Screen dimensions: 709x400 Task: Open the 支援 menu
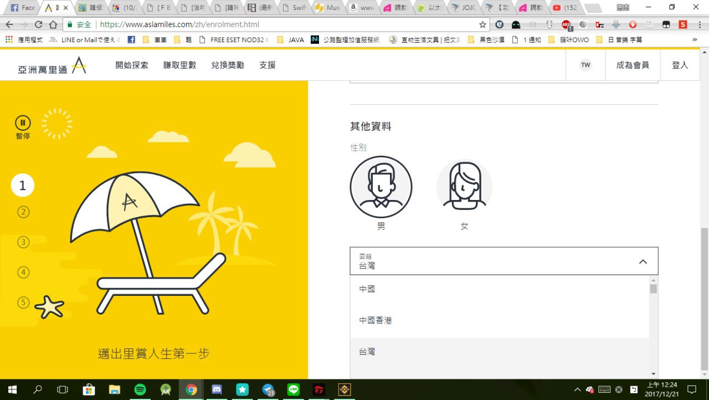268,65
